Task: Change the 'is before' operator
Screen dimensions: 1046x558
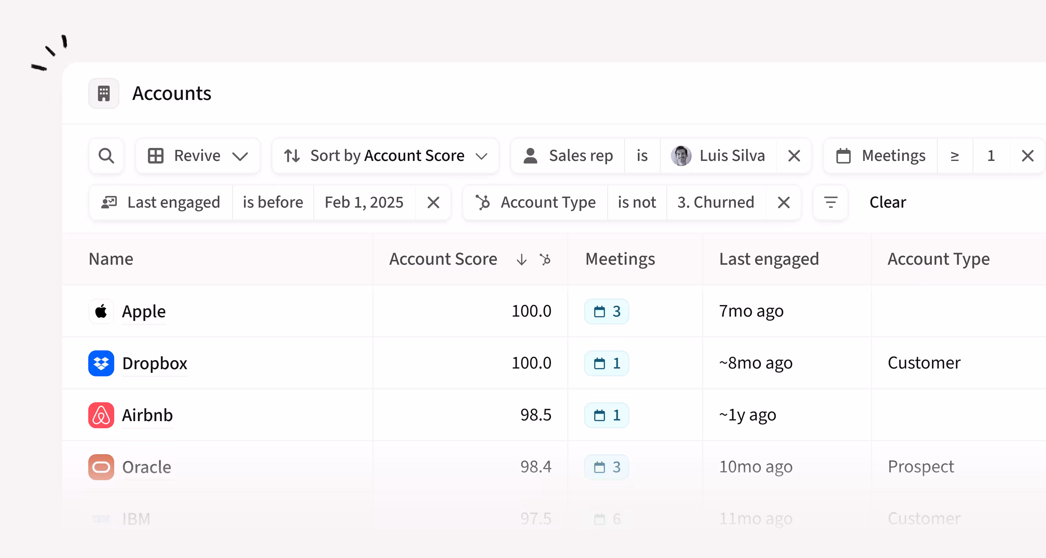Action: point(273,202)
